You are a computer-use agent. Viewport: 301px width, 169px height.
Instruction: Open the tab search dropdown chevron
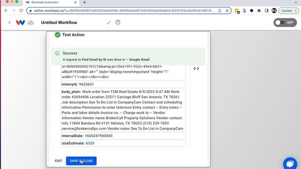296,2
